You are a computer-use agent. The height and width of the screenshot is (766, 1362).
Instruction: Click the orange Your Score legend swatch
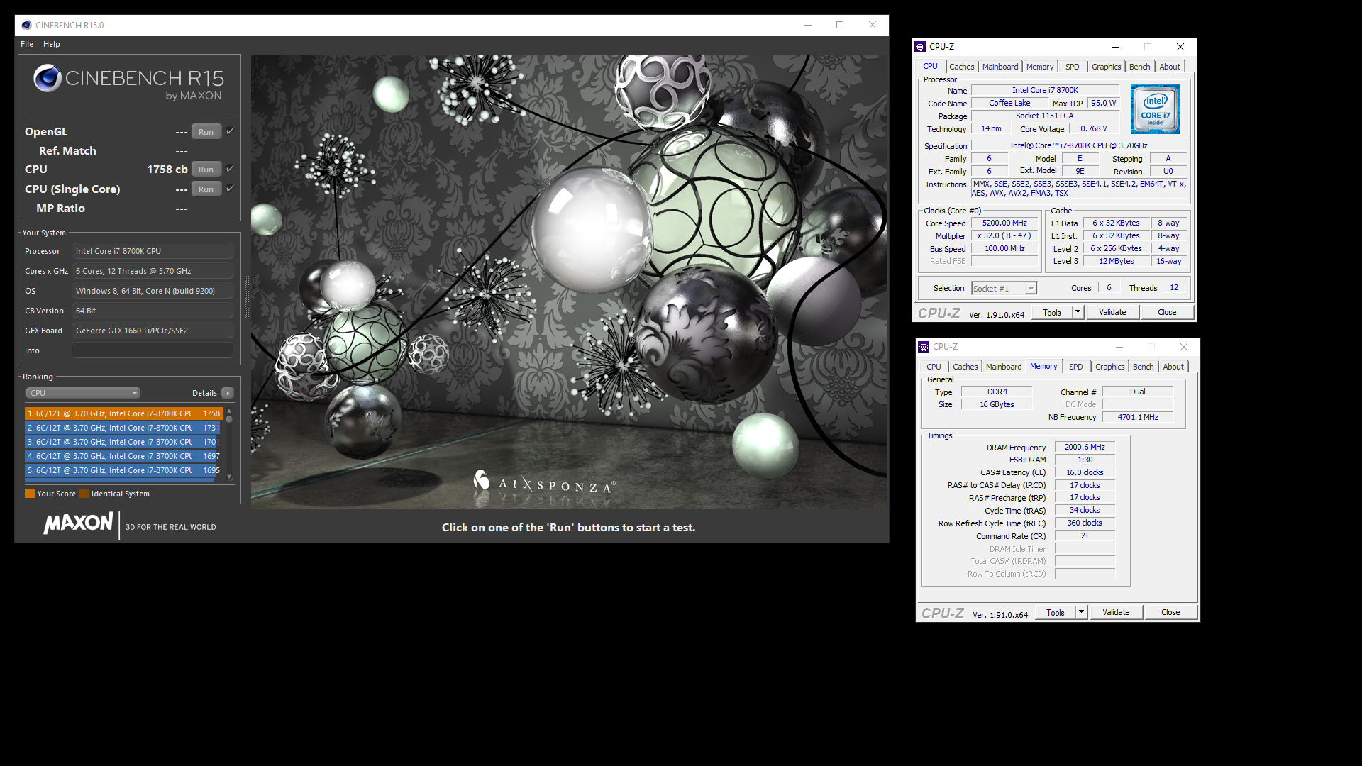click(x=30, y=494)
